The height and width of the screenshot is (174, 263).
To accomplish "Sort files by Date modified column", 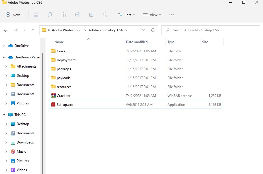I will pos(137,42).
